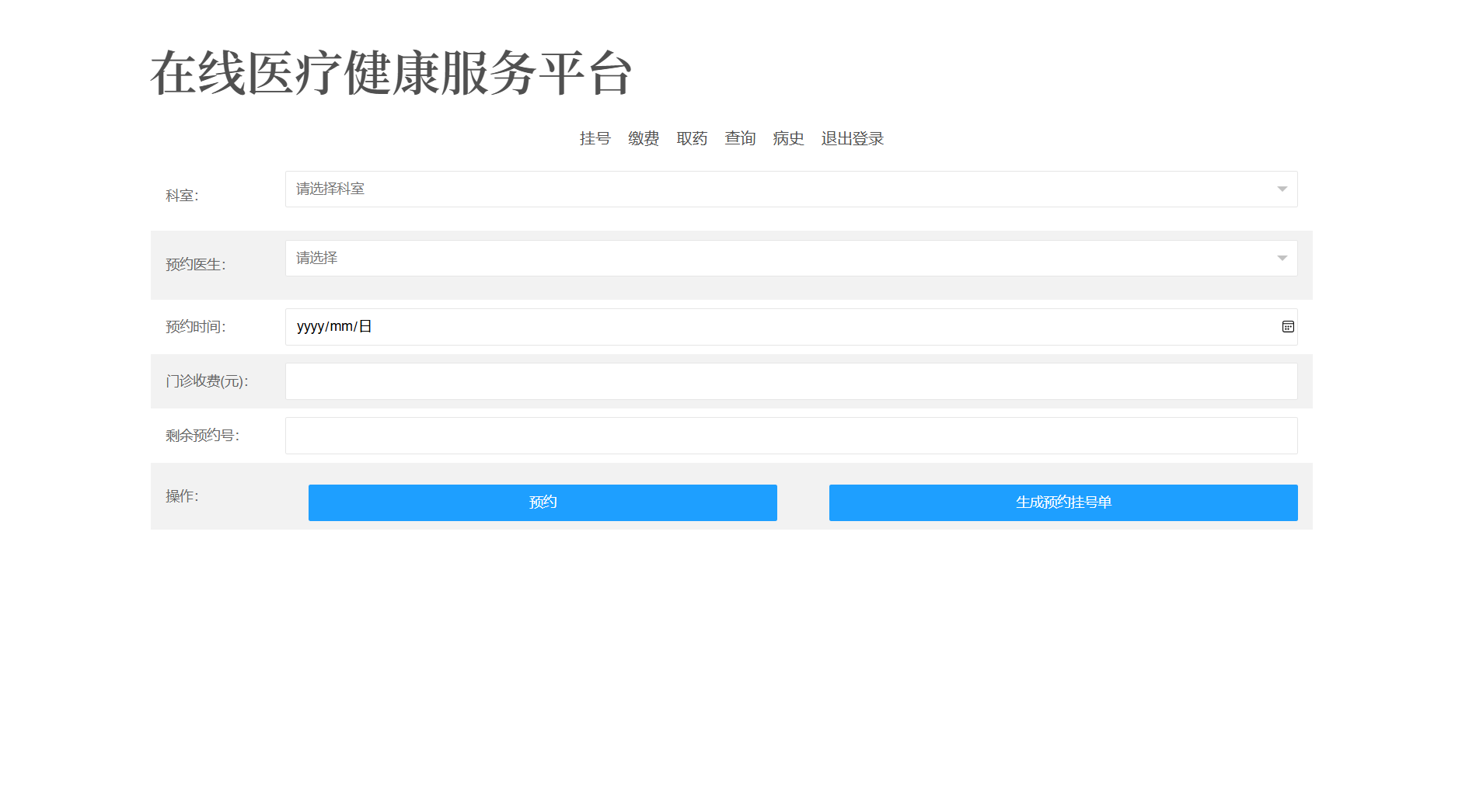View the 病史 page
The image size is (1462, 803).
[x=788, y=139]
